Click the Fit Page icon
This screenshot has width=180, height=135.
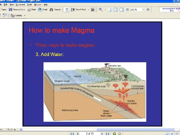(x=115, y=10)
